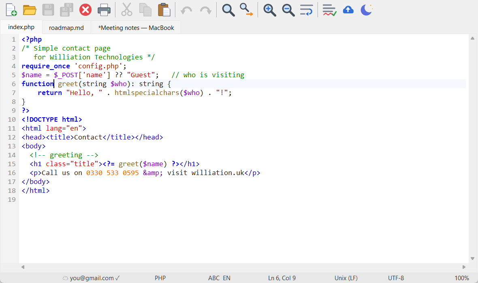Create a new file with the New icon
Viewport: 478px width, 283px height.
click(x=11, y=10)
